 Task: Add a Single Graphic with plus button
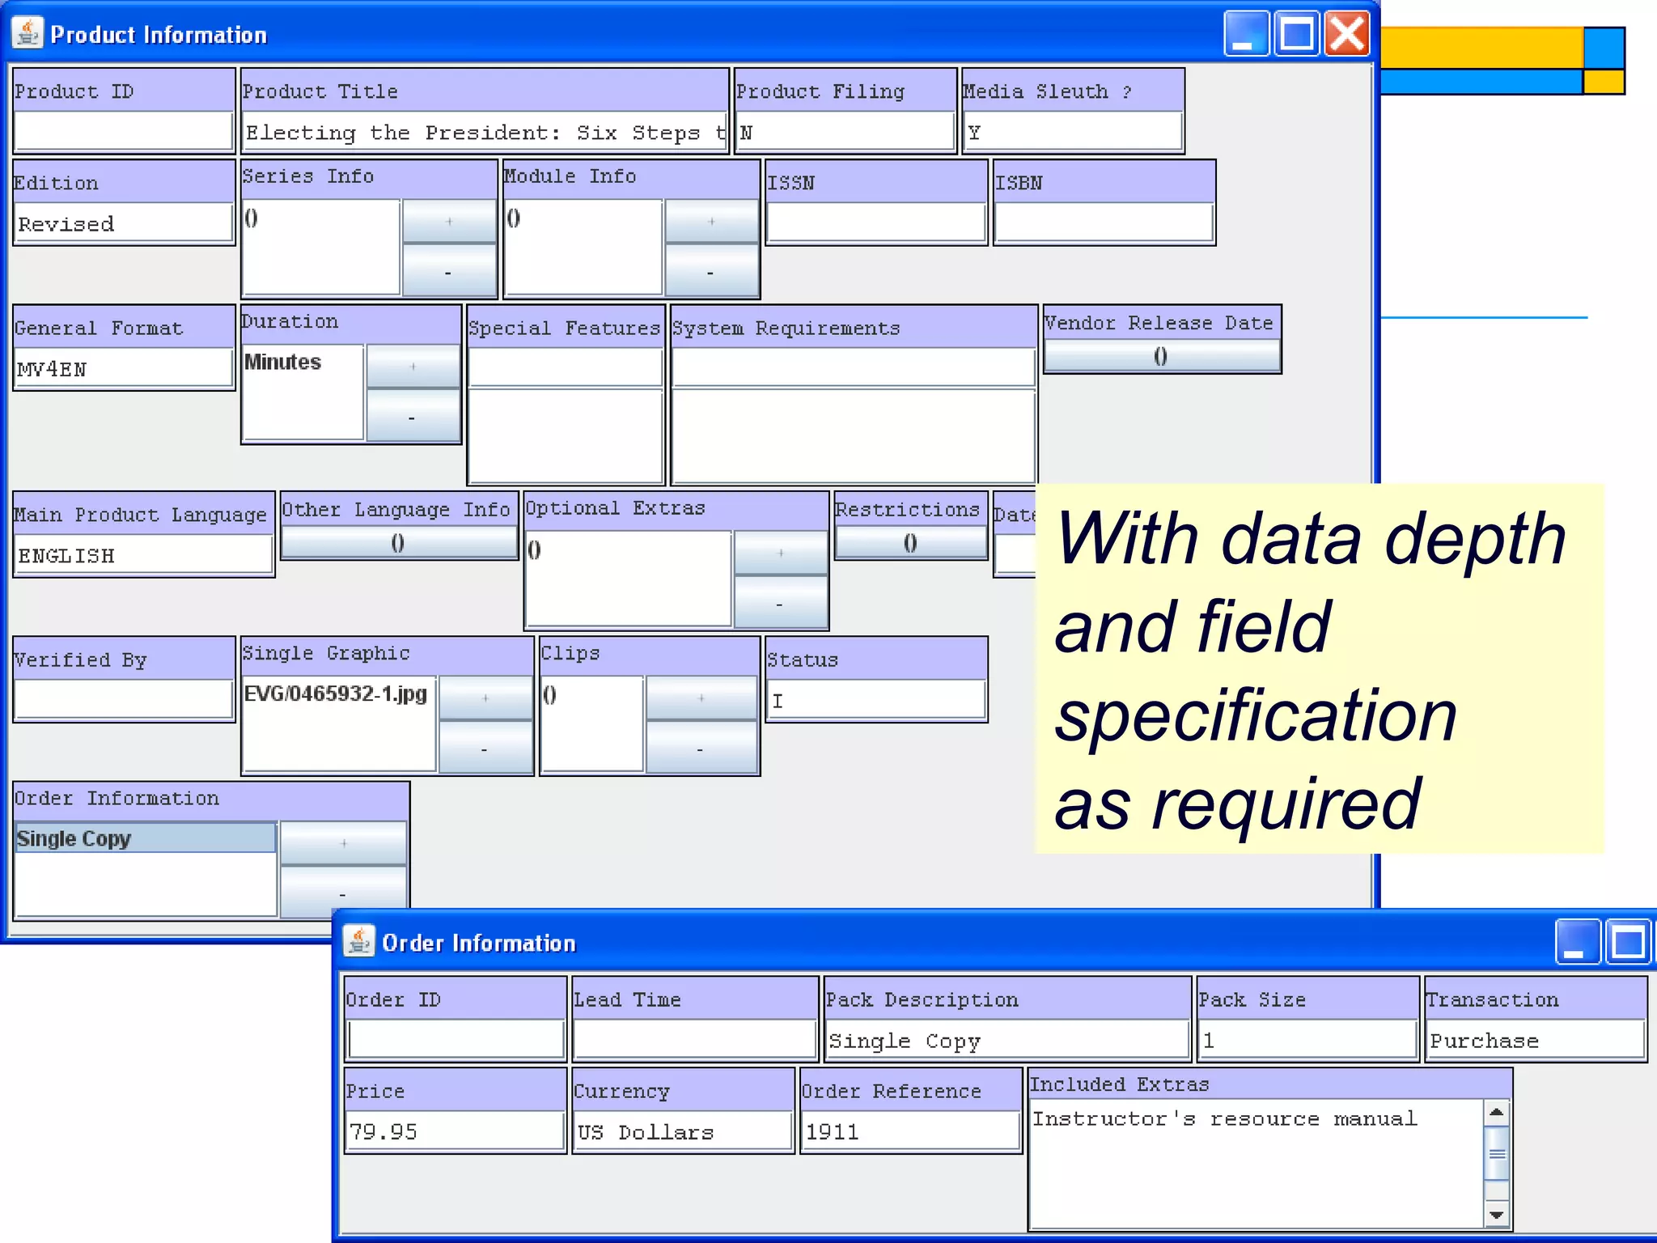(x=485, y=698)
